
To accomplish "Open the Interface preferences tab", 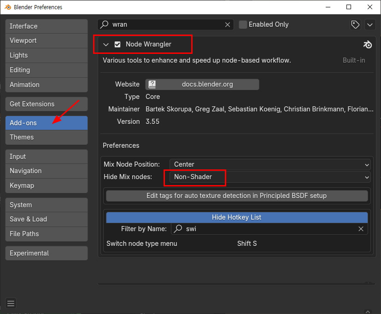I will pos(47,26).
